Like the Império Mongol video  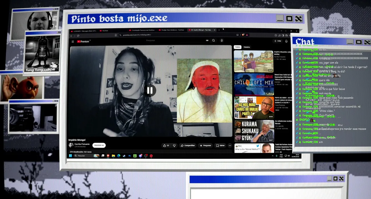coord(166,145)
